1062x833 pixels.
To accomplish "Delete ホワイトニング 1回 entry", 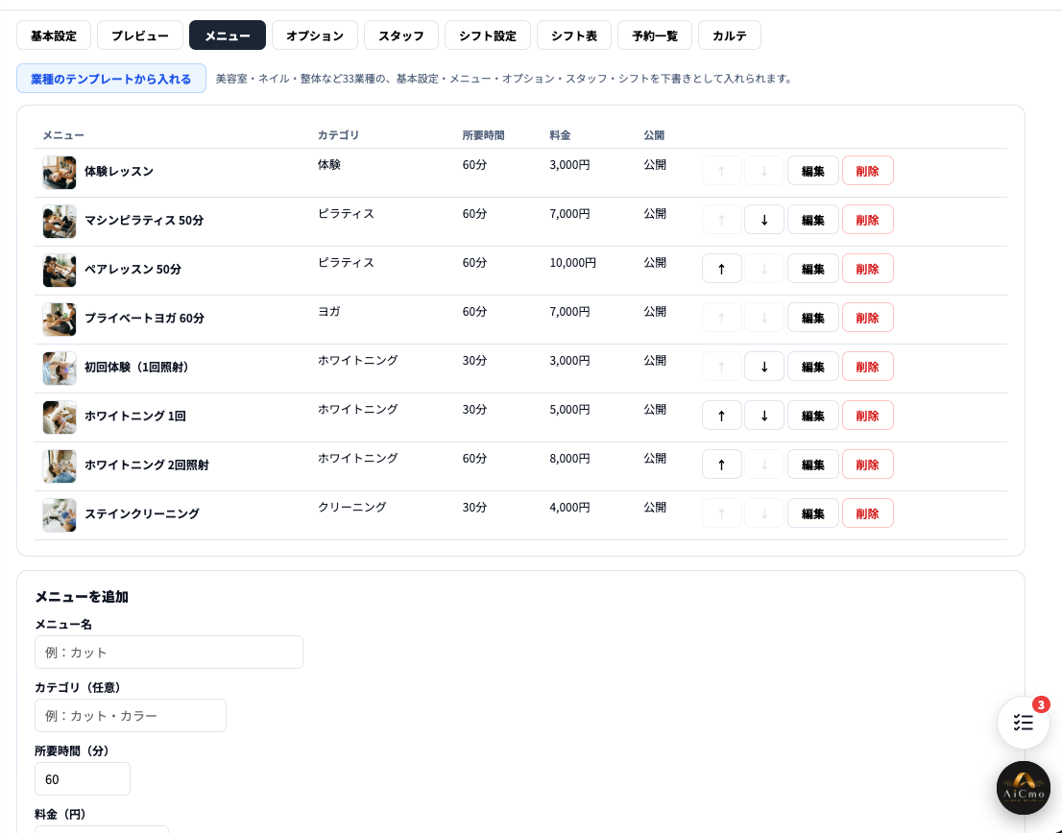I will [868, 416].
